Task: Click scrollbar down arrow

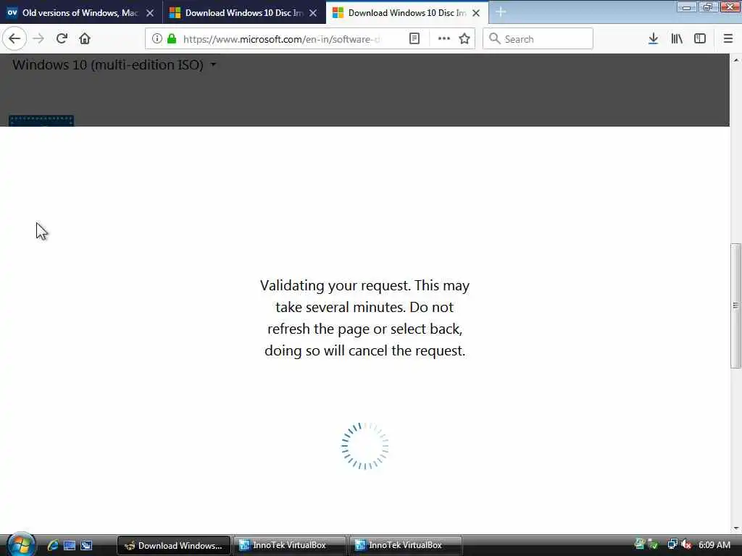Action: [x=735, y=528]
